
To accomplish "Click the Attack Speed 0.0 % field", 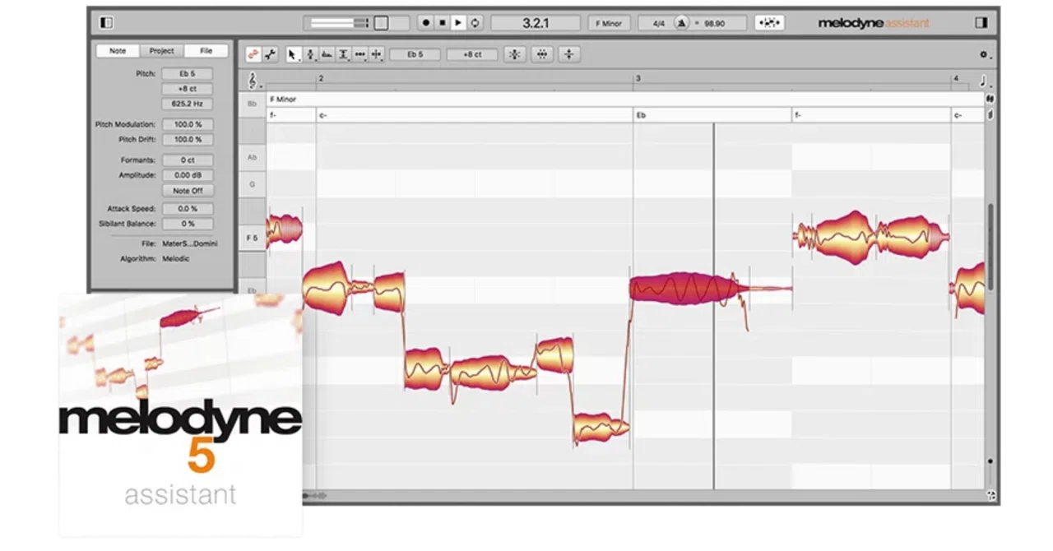I will point(188,209).
